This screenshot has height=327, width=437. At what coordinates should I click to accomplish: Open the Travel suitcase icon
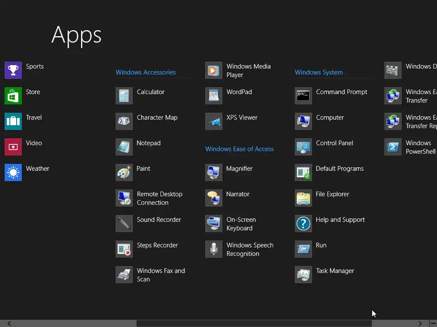pos(13,121)
